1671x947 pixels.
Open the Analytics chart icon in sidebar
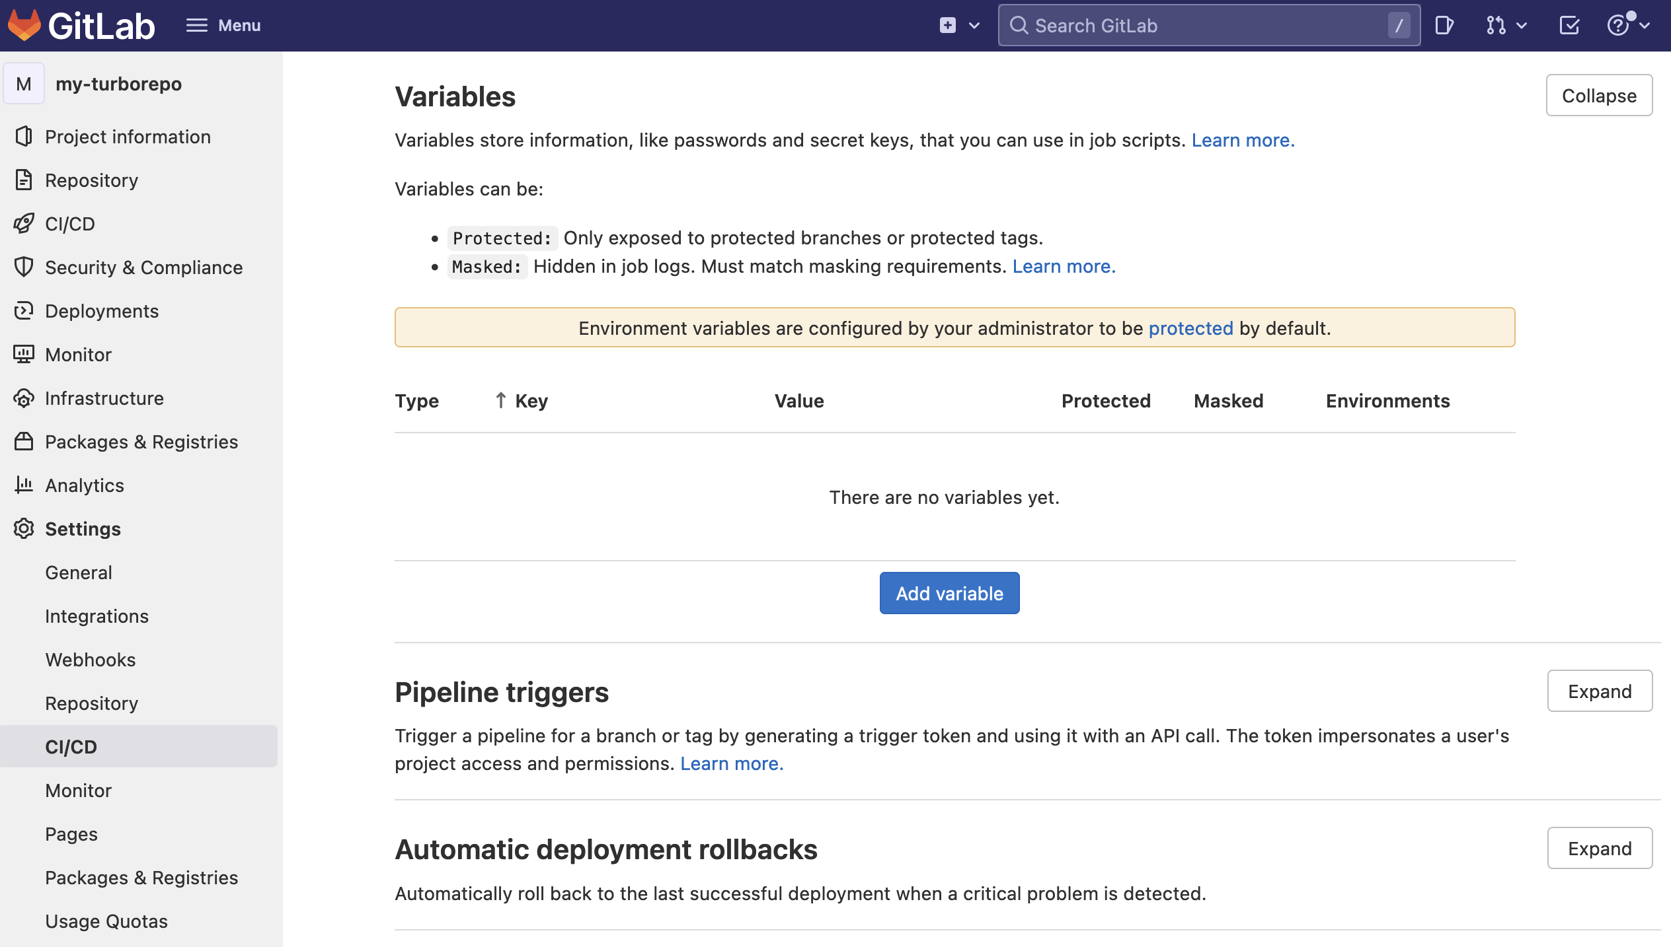(x=24, y=485)
